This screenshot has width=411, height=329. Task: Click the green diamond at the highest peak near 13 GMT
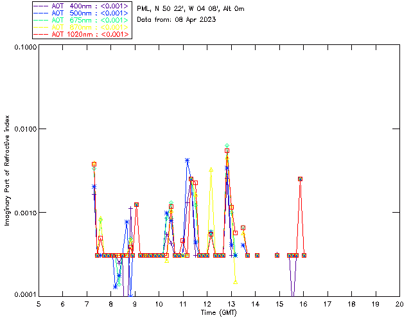[x=227, y=146]
